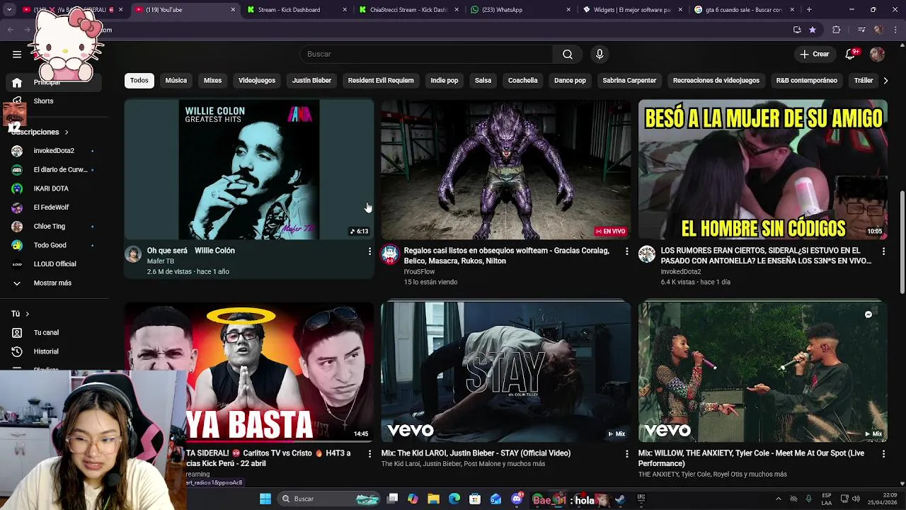Select the Justin Bieber filter chip
Viewport: 906px width, 510px height.
point(311,80)
